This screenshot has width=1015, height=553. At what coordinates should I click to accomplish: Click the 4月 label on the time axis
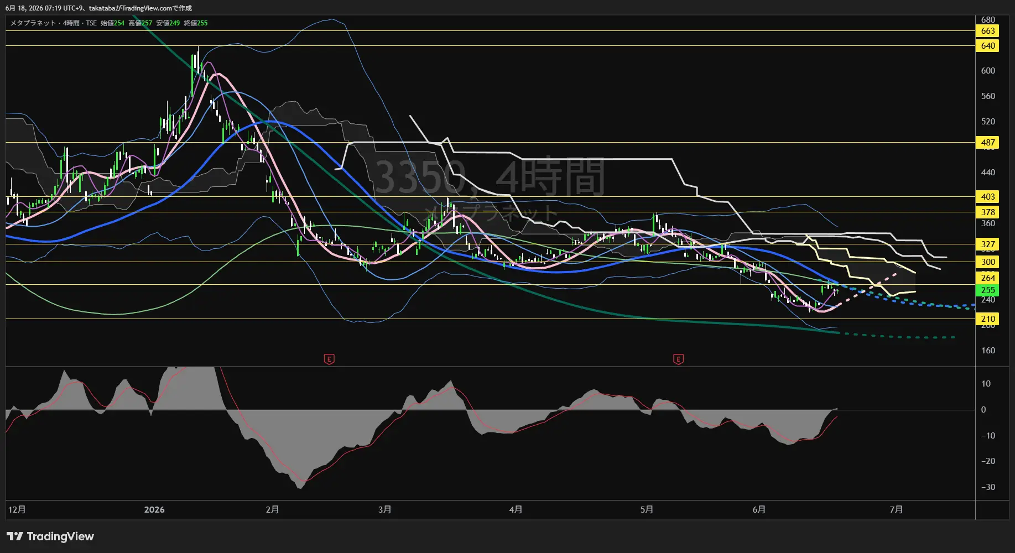pos(516,510)
